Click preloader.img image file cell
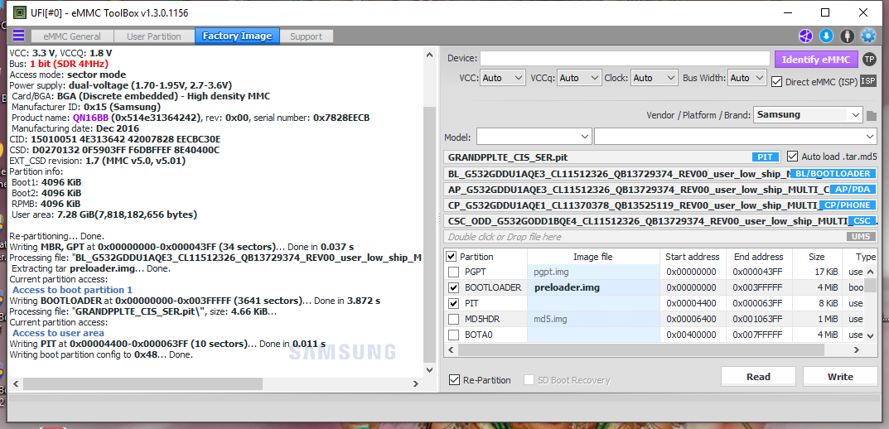The height and width of the screenshot is (429, 889). point(593,287)
